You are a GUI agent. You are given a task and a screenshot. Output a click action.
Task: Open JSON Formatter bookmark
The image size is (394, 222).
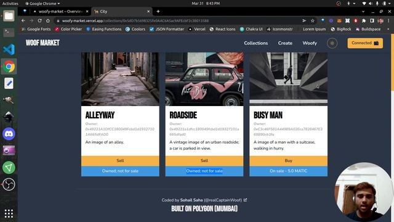pos(167,29)
